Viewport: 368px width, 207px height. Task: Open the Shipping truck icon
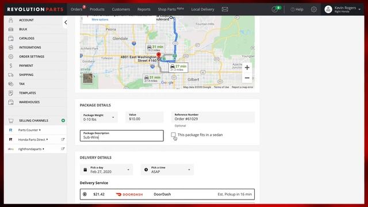click(11, 75)
